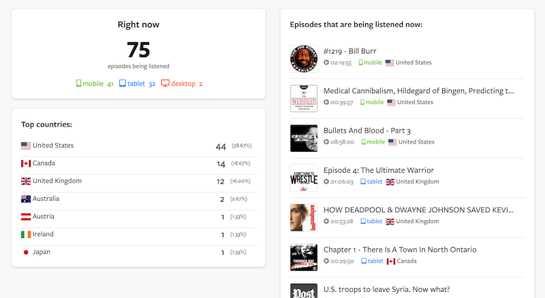Click the Australia flag icon
The image size is (545, 298).
(26, 199)
